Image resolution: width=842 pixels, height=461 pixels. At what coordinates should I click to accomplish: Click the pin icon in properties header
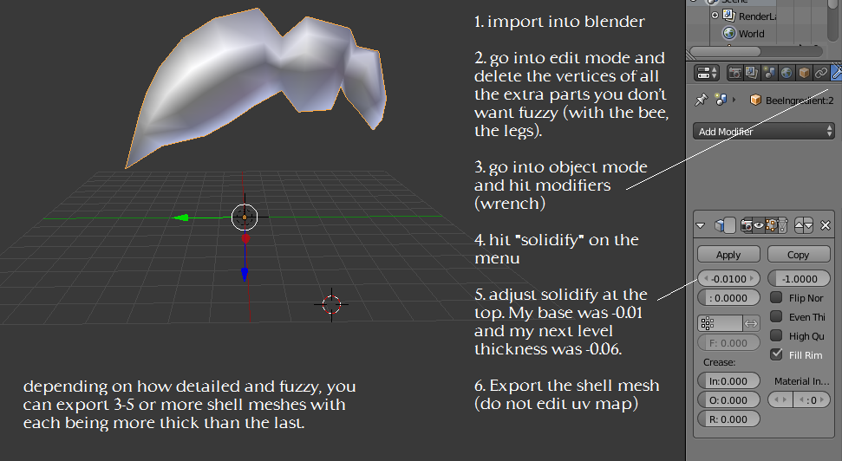[701, 101]
